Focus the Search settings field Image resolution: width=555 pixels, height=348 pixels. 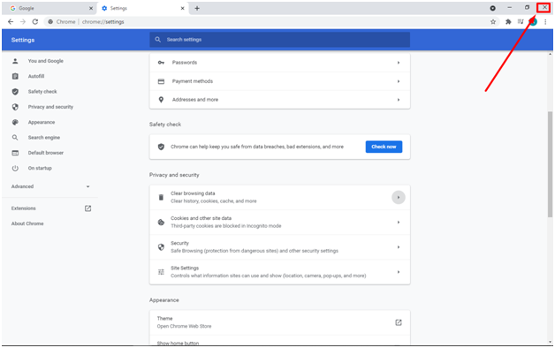click(279, 40)
